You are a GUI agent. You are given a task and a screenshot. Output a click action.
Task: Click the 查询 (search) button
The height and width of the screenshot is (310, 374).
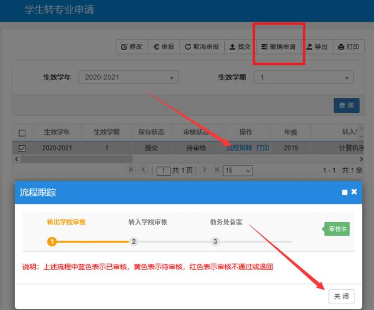point(346,105)
